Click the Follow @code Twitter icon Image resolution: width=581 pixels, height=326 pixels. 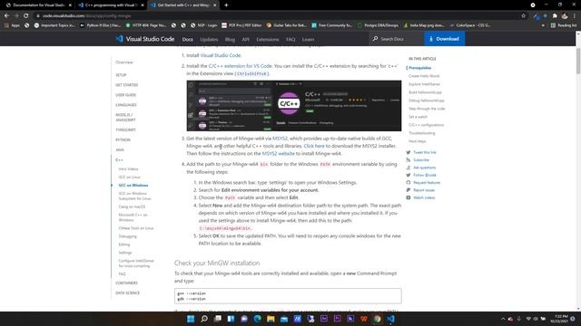click(408, 175)
